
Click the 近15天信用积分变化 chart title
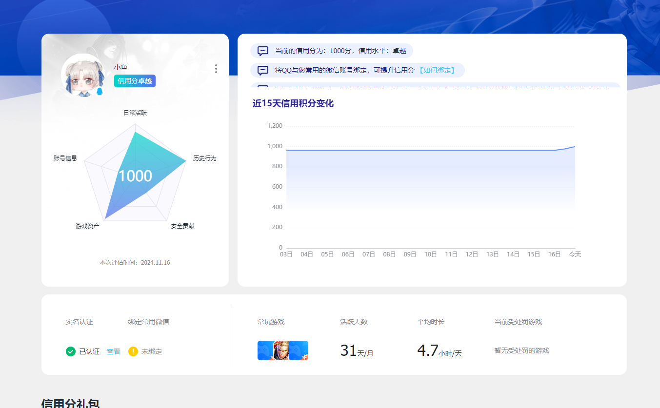click(293, 103)
